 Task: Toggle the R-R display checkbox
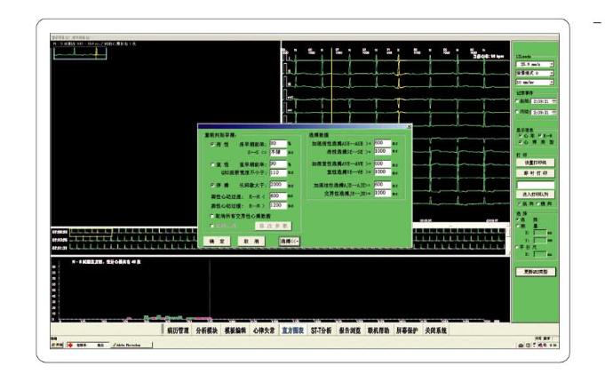pos(540,136)
